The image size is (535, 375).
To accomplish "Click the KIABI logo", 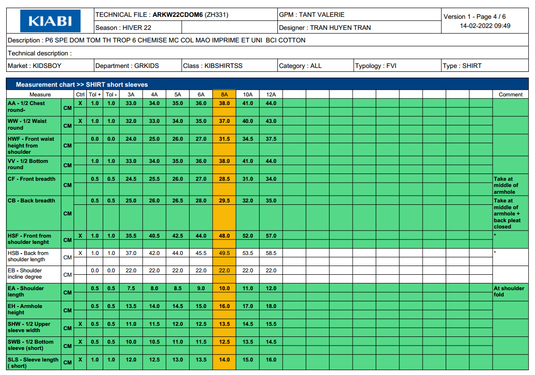I will point(51,21).
